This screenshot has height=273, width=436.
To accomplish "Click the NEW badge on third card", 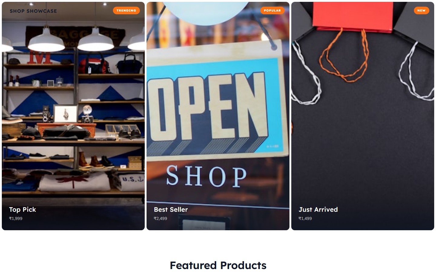I will (x=421, y=10).
